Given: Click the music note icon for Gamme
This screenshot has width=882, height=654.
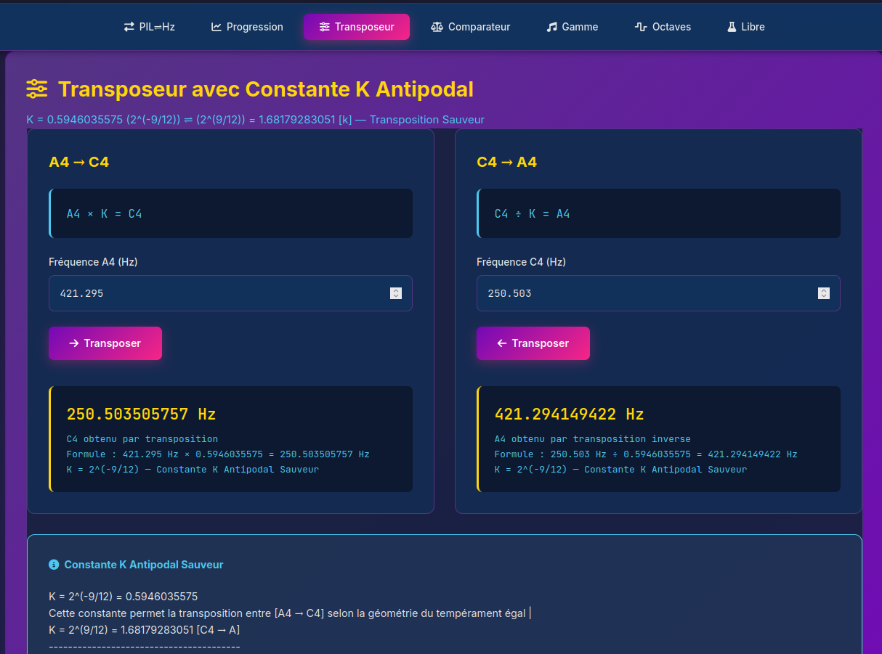Looking at the screenshot, I should [x=551, y=27].
